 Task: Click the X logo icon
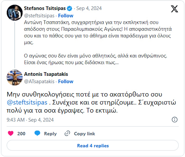174,9
